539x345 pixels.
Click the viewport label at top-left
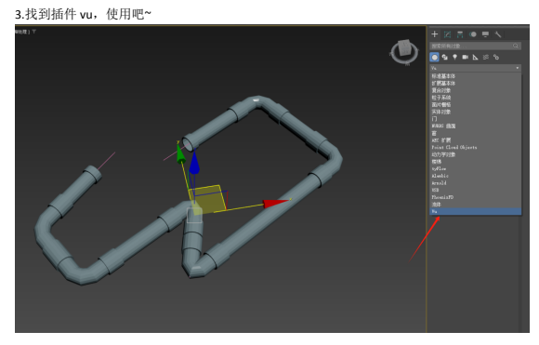click(x=22, y=32)
